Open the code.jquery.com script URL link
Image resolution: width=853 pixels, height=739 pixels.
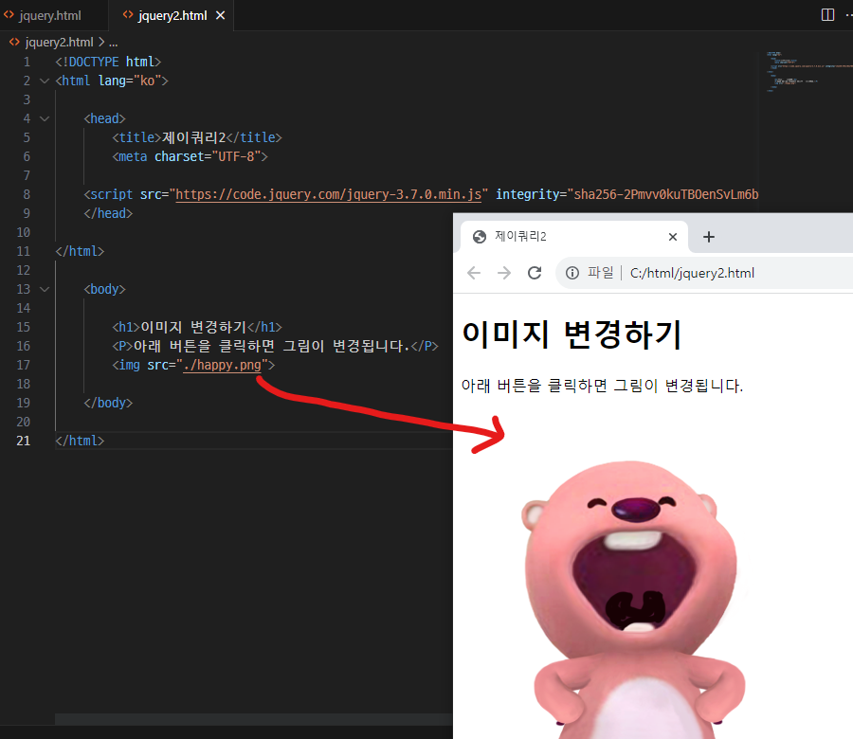(329, 194)
